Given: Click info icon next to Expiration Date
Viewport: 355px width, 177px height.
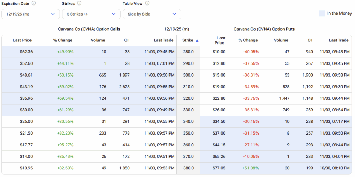Looking at the screenshot, I should coord(34,3).
